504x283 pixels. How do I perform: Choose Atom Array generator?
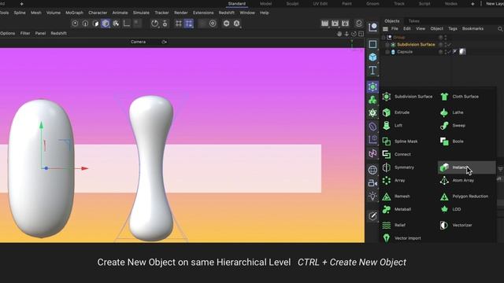(x=457, y=180)
